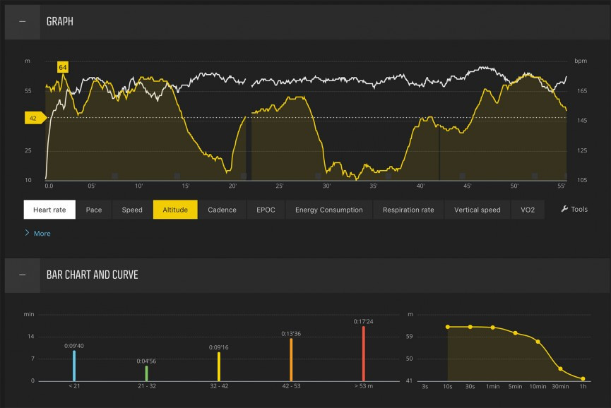Show Respiration rate on the graph

408,209
